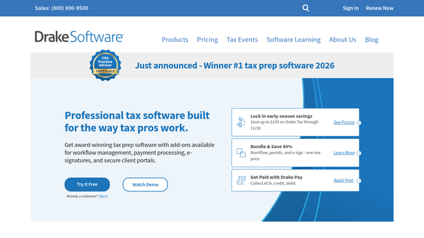The width and height of the screenshot is (424, 238).
Task: Go to the Blog page
Action: pyautogui.click(x=371, y=40)
